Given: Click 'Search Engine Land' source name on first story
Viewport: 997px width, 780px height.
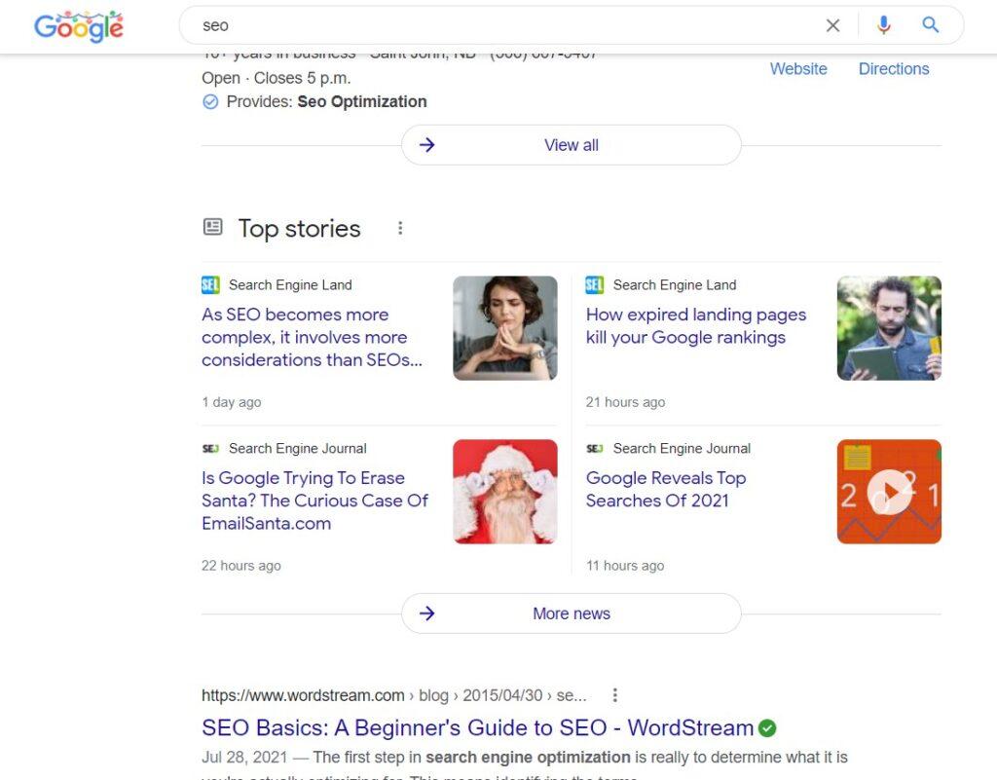Looking at the screenshot, I should pos(290,284).
